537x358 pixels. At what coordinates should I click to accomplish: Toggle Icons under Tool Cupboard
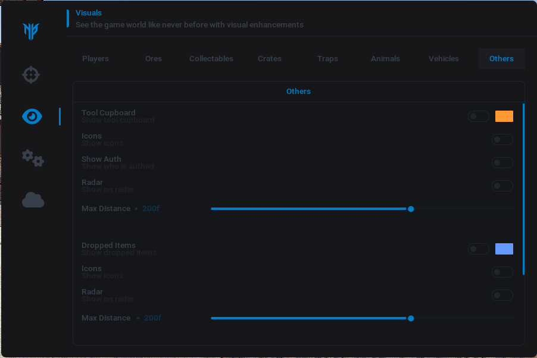coord(502,140)
